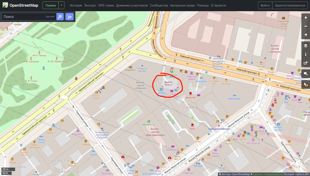Open the Помощь menu item
The height and width of the screenshot is (176, 310).
(203, 5)
